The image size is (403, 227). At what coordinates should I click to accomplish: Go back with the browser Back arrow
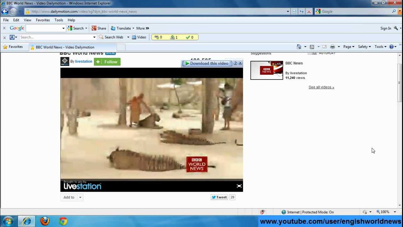pos(5,11)
